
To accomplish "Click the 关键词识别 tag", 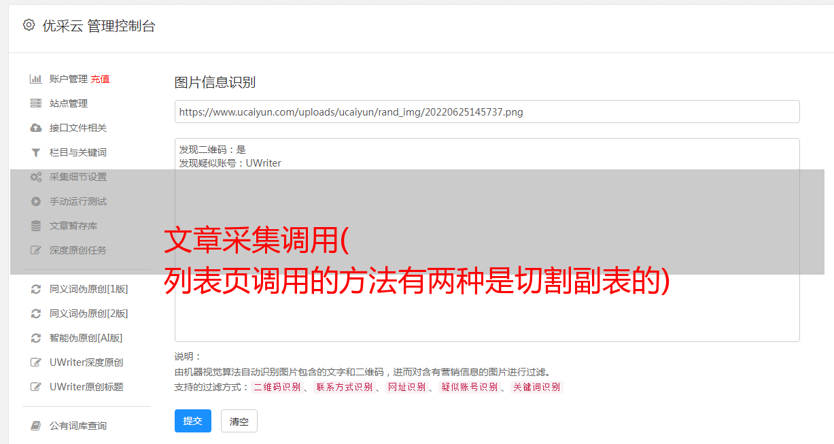I will (x=536, y=387).
